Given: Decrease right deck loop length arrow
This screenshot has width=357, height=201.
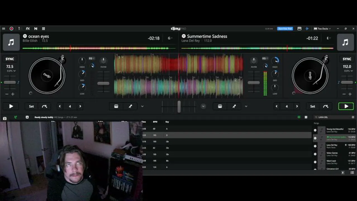Looking at the screenshot, I should click(277, 106).
